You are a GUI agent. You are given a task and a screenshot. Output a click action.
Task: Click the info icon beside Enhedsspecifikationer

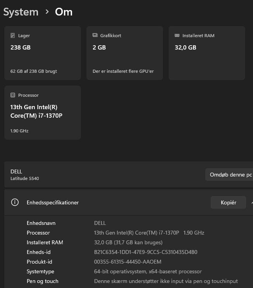click(x=15, y=202)
